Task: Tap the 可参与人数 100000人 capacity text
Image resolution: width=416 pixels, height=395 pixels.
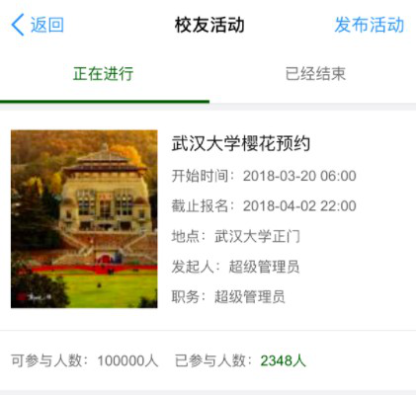Action: pos(85,360)
